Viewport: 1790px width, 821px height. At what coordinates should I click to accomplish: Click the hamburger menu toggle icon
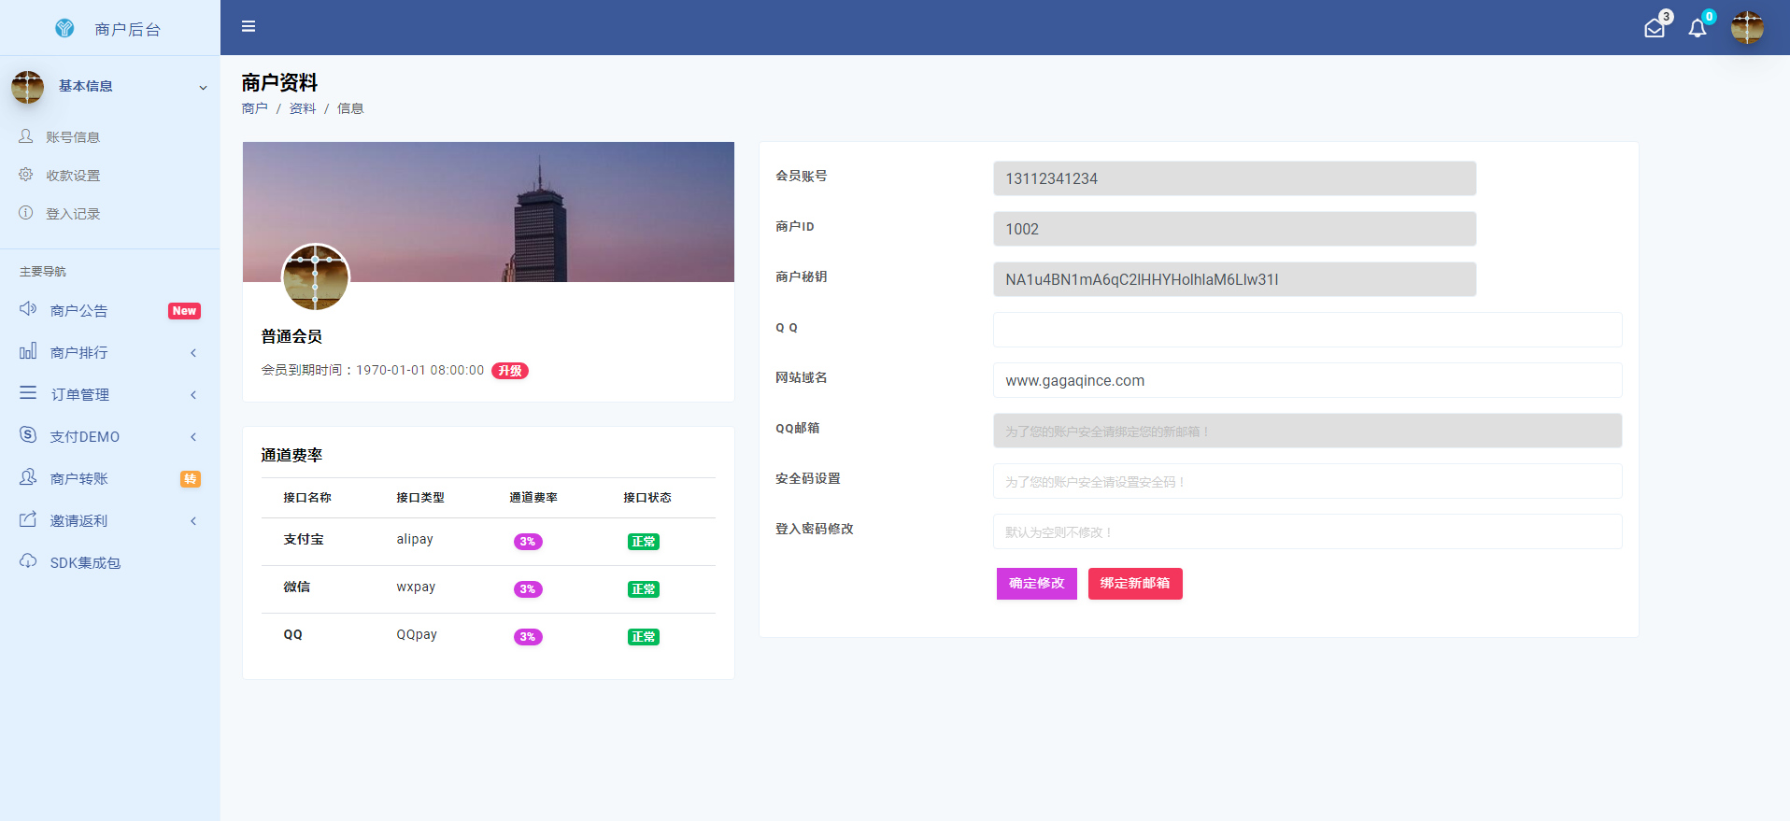pos(249,26)
